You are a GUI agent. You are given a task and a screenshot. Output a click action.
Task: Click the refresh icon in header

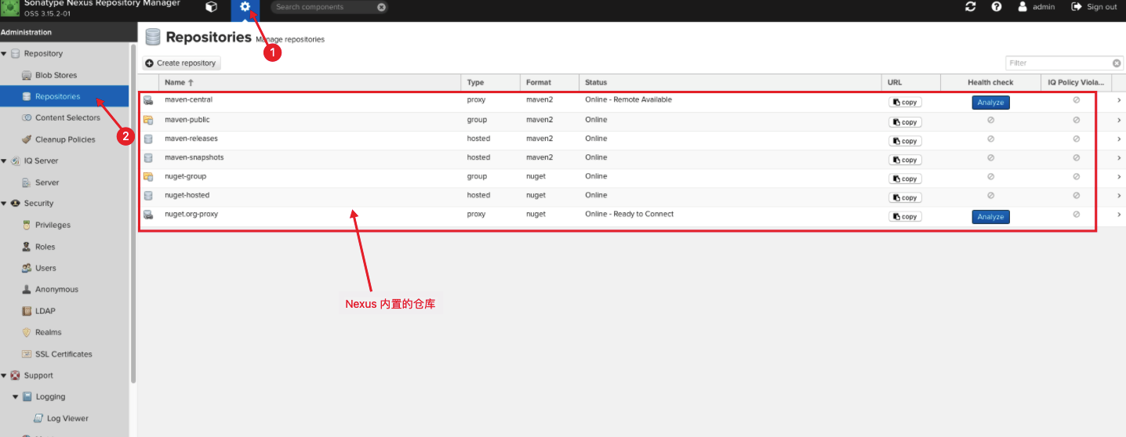coord(971,7)
